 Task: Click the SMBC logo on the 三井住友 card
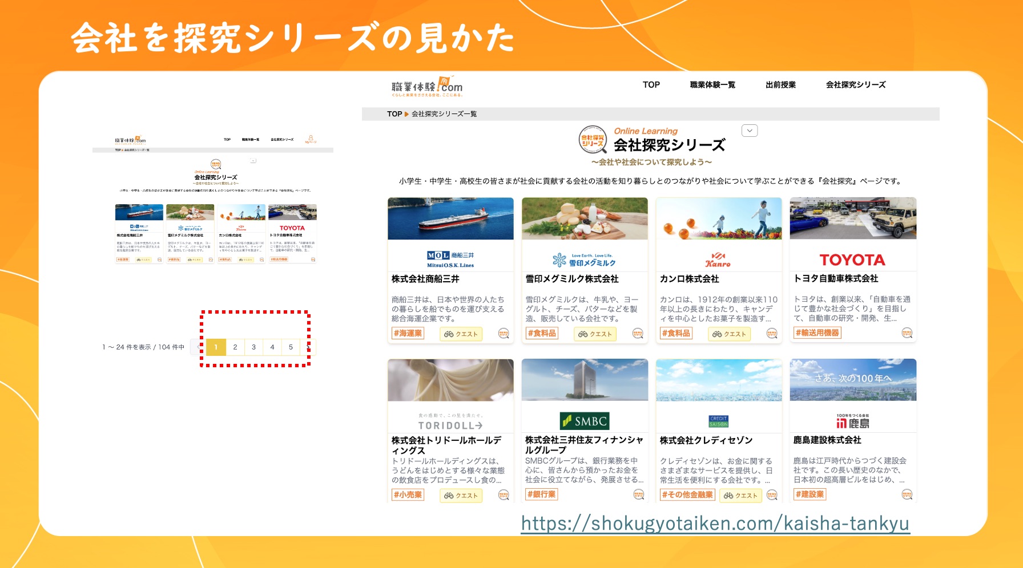pos(585,421)
